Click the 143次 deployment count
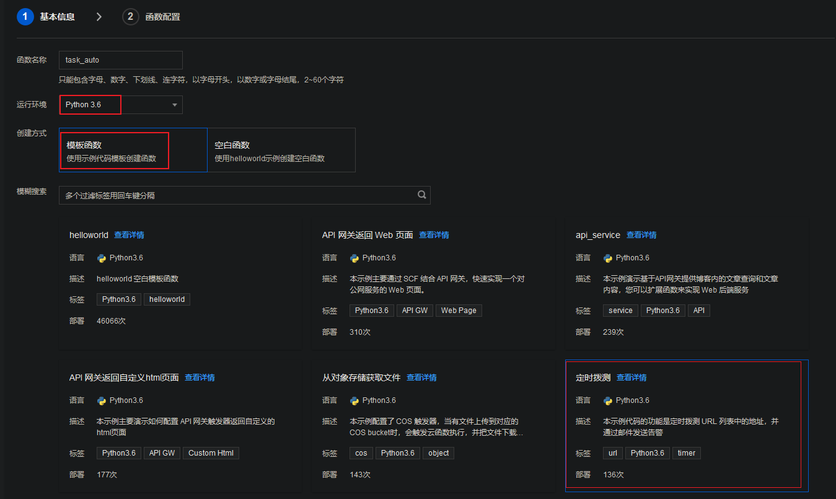The width and height of the screenshot is (836, 499). tap(360, 475)
